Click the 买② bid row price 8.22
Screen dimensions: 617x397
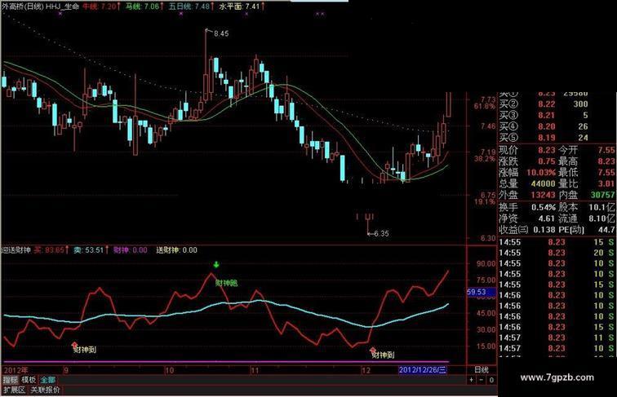click(547, 104)
